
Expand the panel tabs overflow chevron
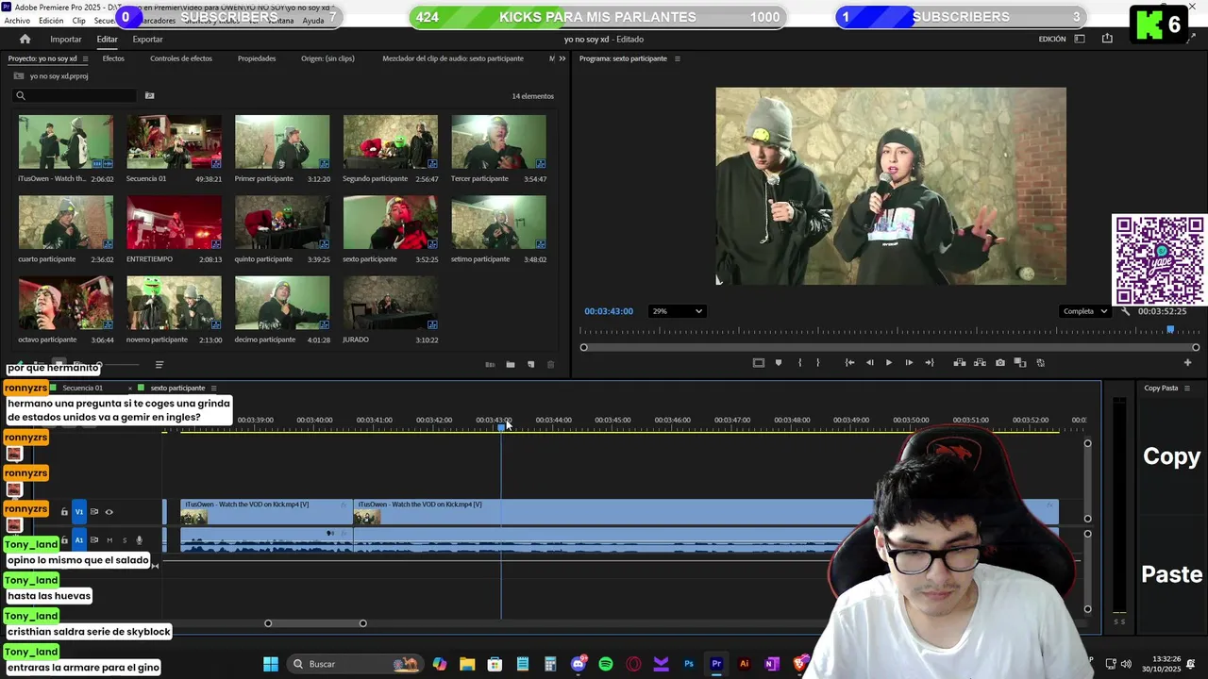coord(562,58)
